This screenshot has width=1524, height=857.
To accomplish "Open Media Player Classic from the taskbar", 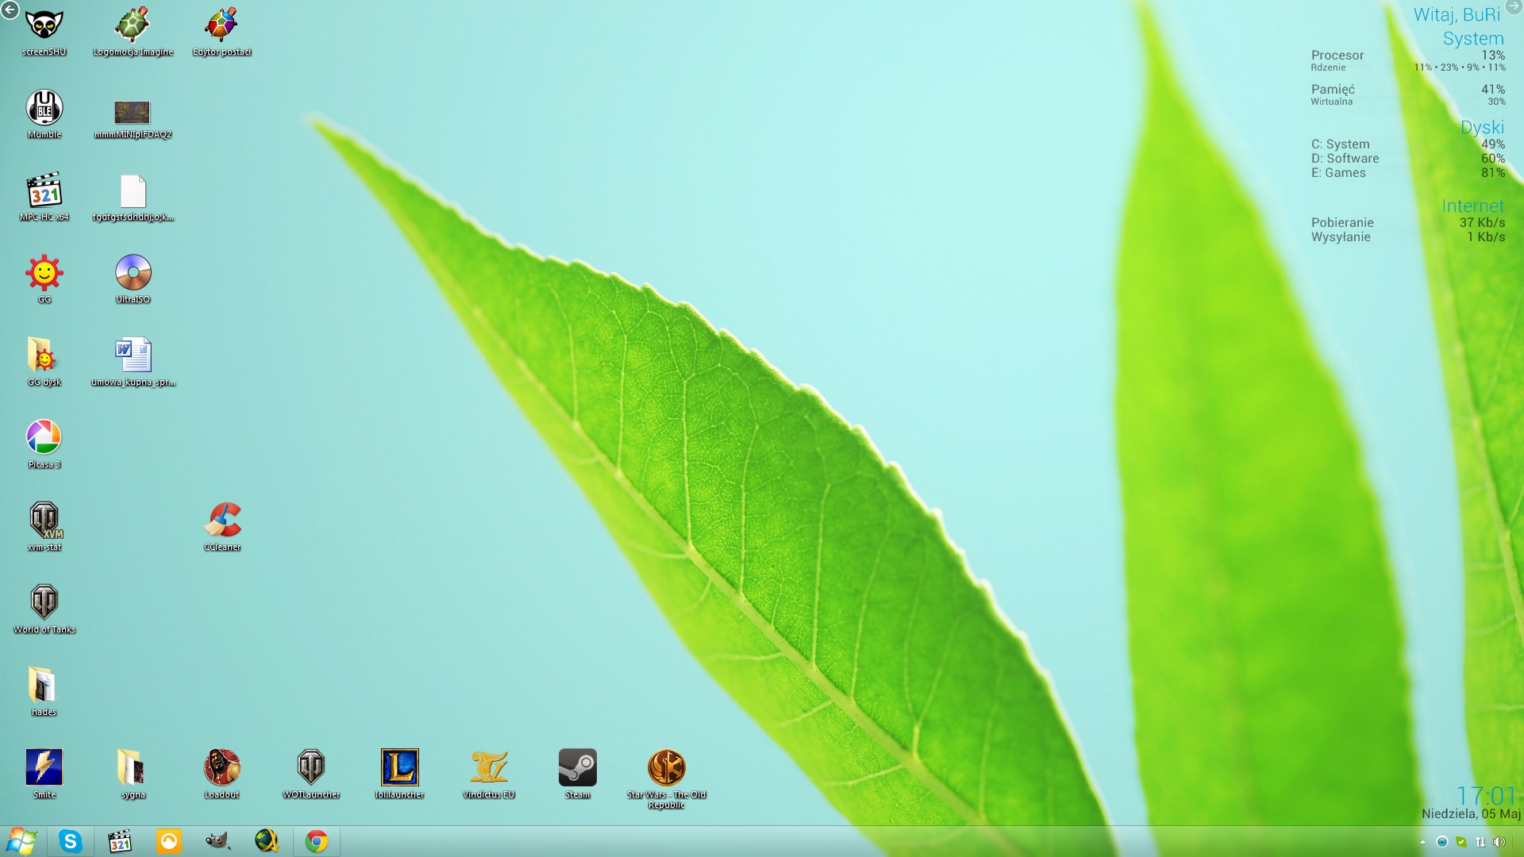I will [119, 841].
